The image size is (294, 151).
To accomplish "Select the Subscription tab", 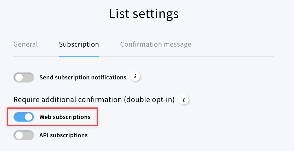I will click(79, 44).
